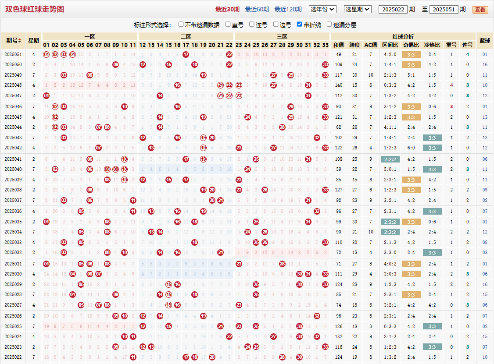494x364 pixels.
Task: Enable the 遗漏分层 checkbox
Action: [x=329, y=24]
